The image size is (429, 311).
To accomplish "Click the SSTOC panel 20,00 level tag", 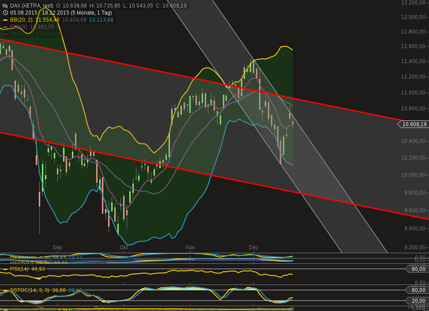I will coord(417,301).
